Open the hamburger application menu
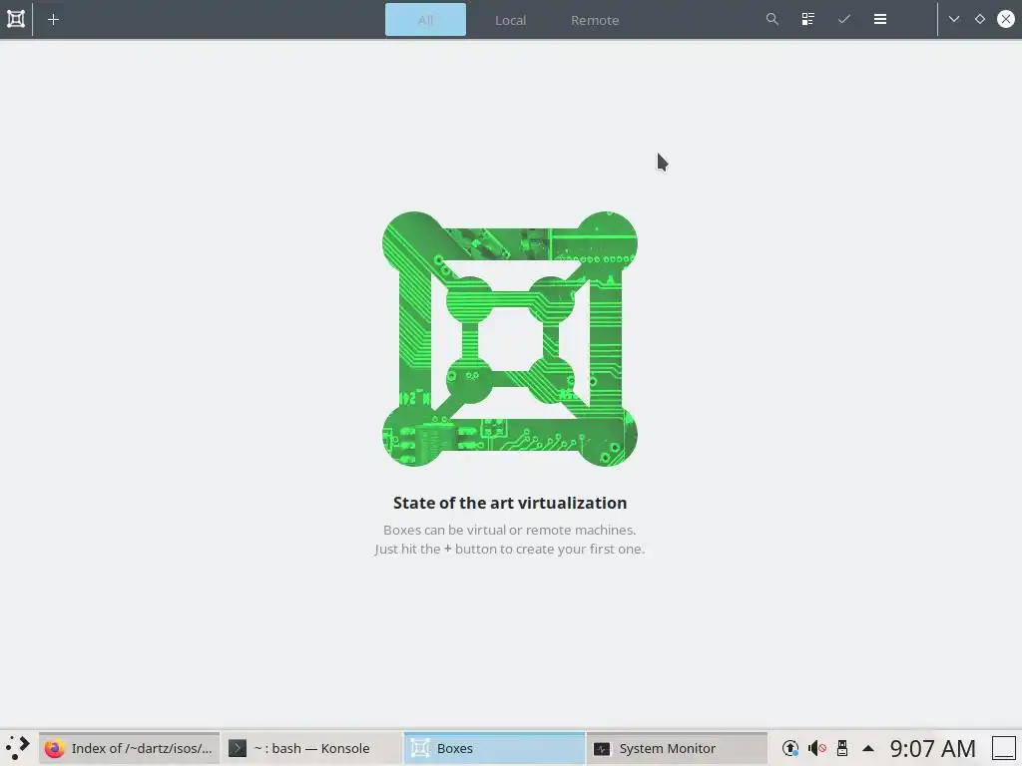 click(880, 19)
